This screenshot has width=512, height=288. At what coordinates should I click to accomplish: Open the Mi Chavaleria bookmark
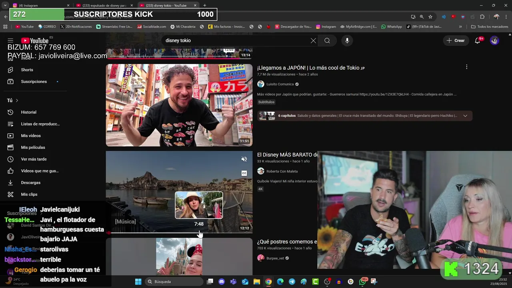coord(183,27)
